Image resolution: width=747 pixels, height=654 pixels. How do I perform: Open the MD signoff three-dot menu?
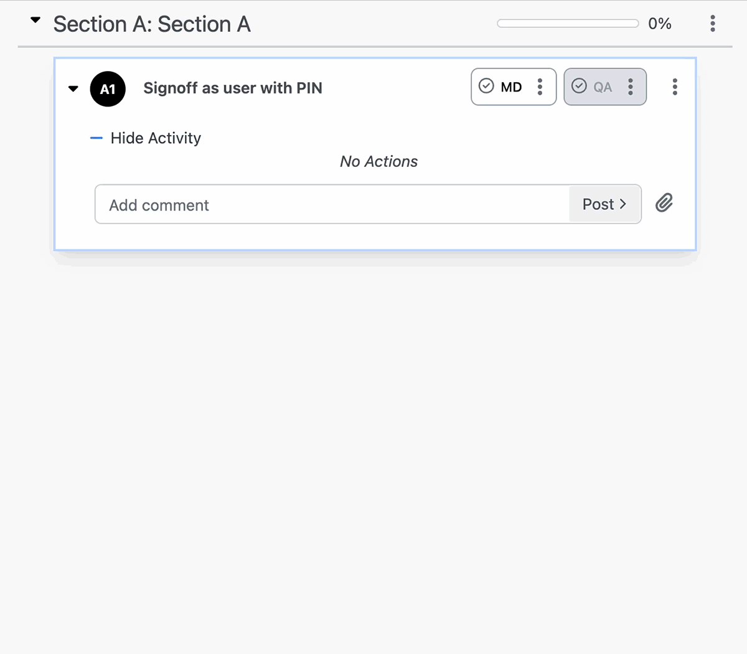click(540, 87)
